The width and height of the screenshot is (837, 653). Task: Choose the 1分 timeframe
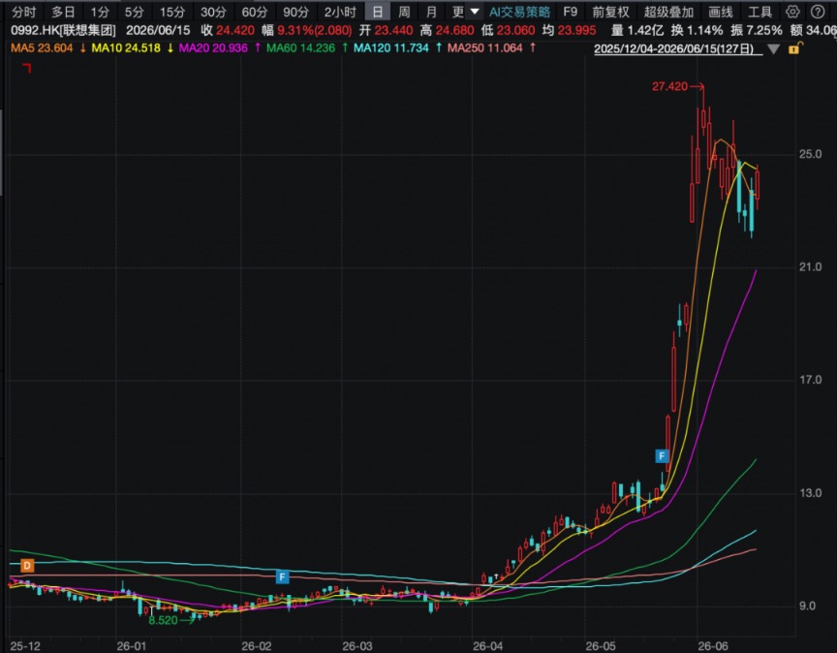[x=100, y=12]
